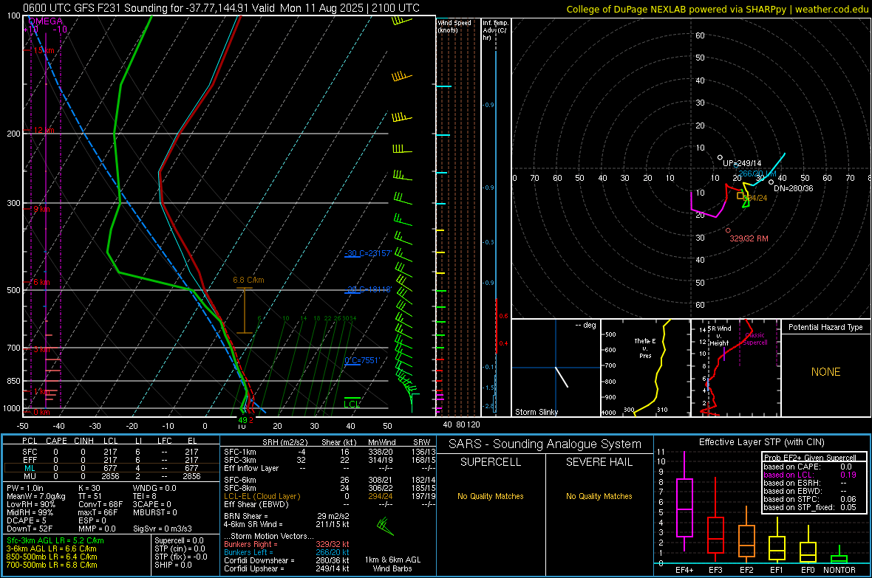The image size is (872, 578).
Task: Click the SFC-1km shear row
Action: (x=330, y=452)
